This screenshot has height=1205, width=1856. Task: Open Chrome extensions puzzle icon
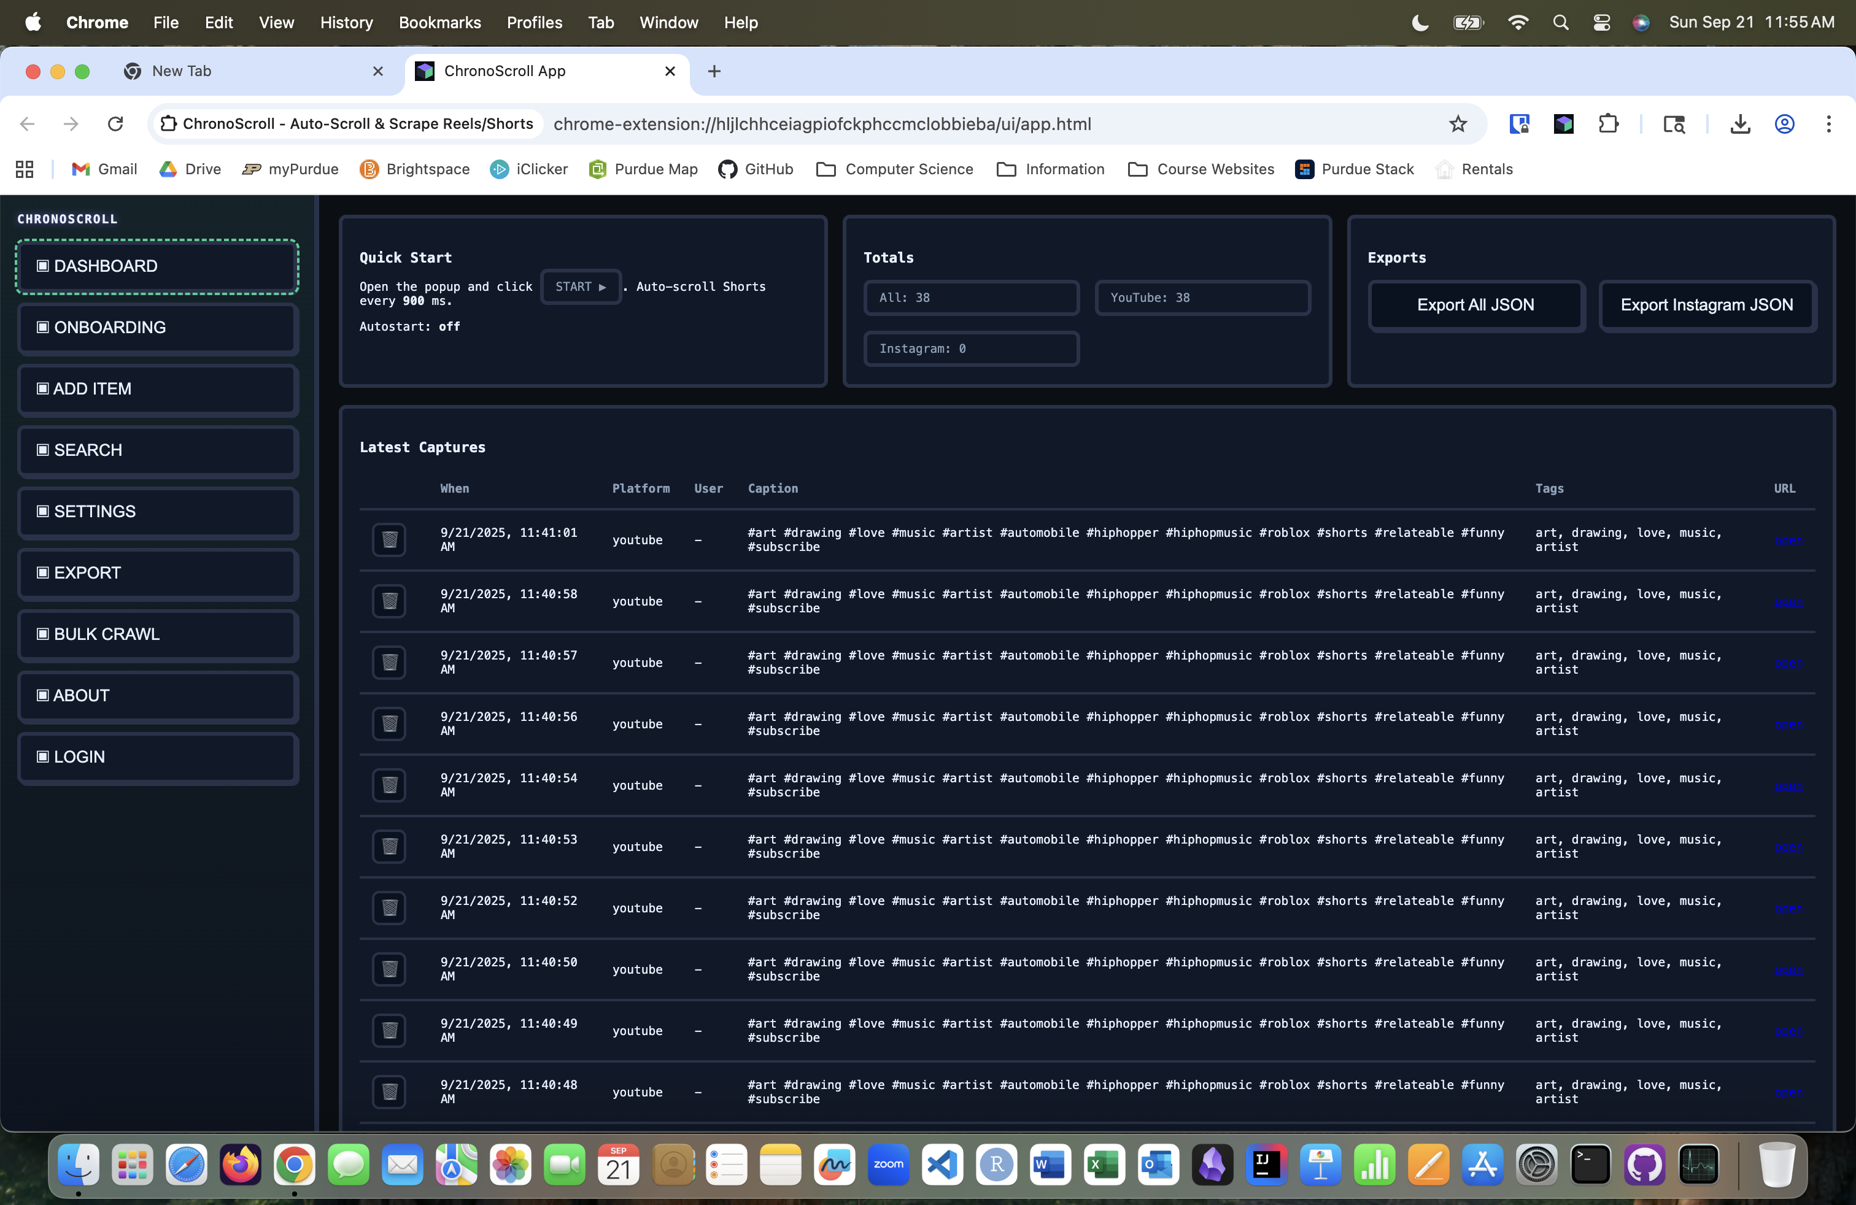point(1608,124)
